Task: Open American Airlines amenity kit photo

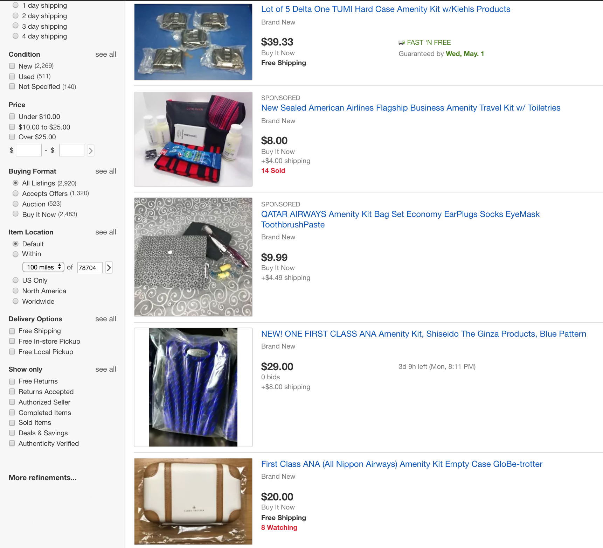Action: click(193, 139)
